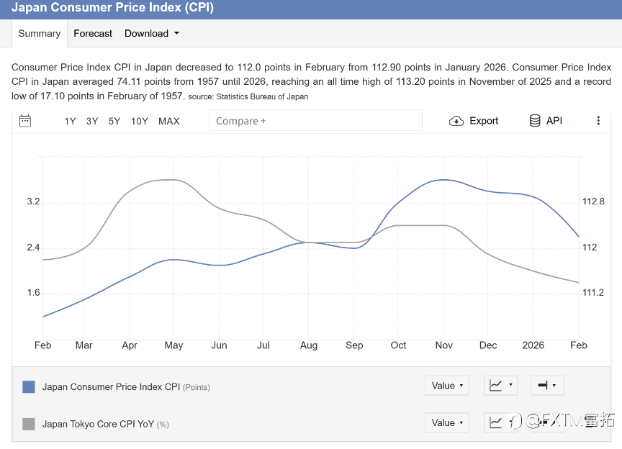Open the Download dropdown menu

[x=151, y=33]
